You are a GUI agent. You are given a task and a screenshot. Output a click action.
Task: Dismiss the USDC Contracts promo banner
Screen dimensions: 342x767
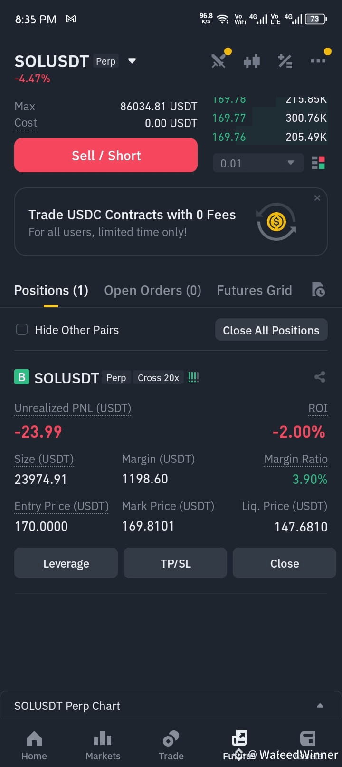[317, 198]
